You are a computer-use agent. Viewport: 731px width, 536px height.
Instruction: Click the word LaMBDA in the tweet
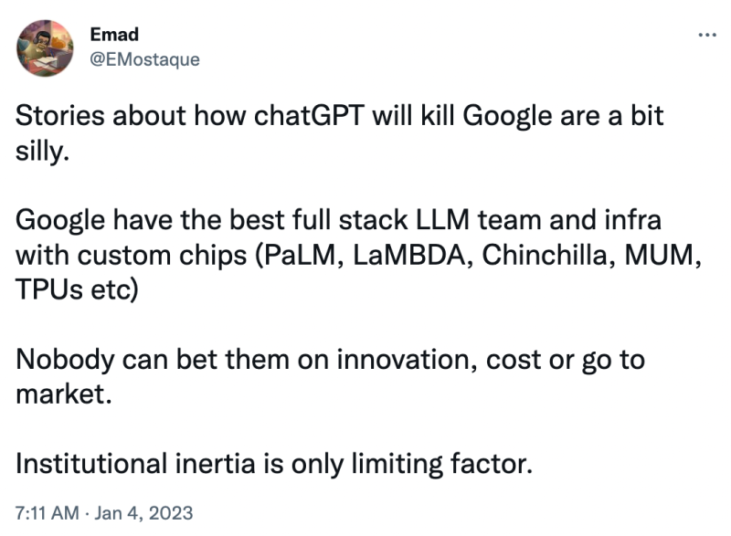pos(408,255)
